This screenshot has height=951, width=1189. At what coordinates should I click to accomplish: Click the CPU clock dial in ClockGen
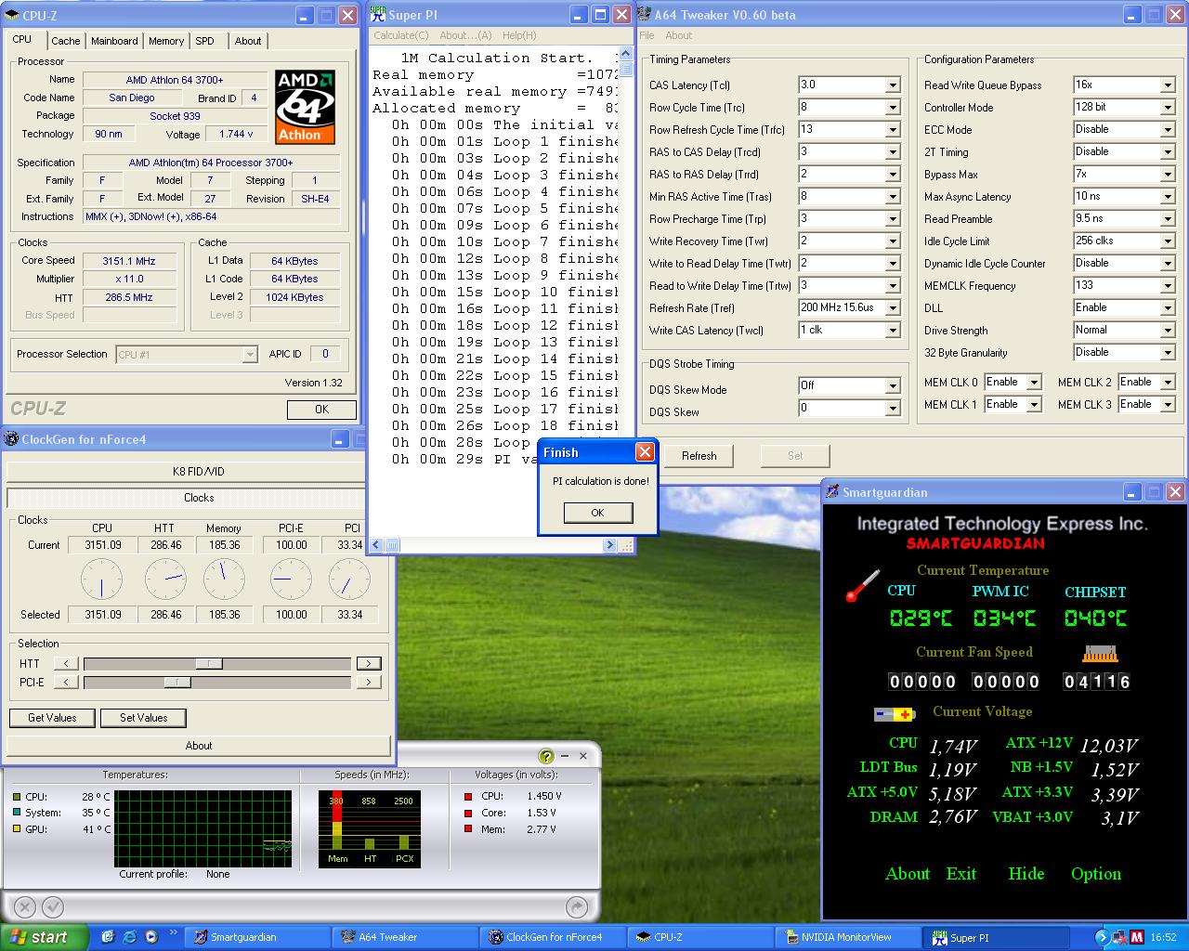click(102, 580)
